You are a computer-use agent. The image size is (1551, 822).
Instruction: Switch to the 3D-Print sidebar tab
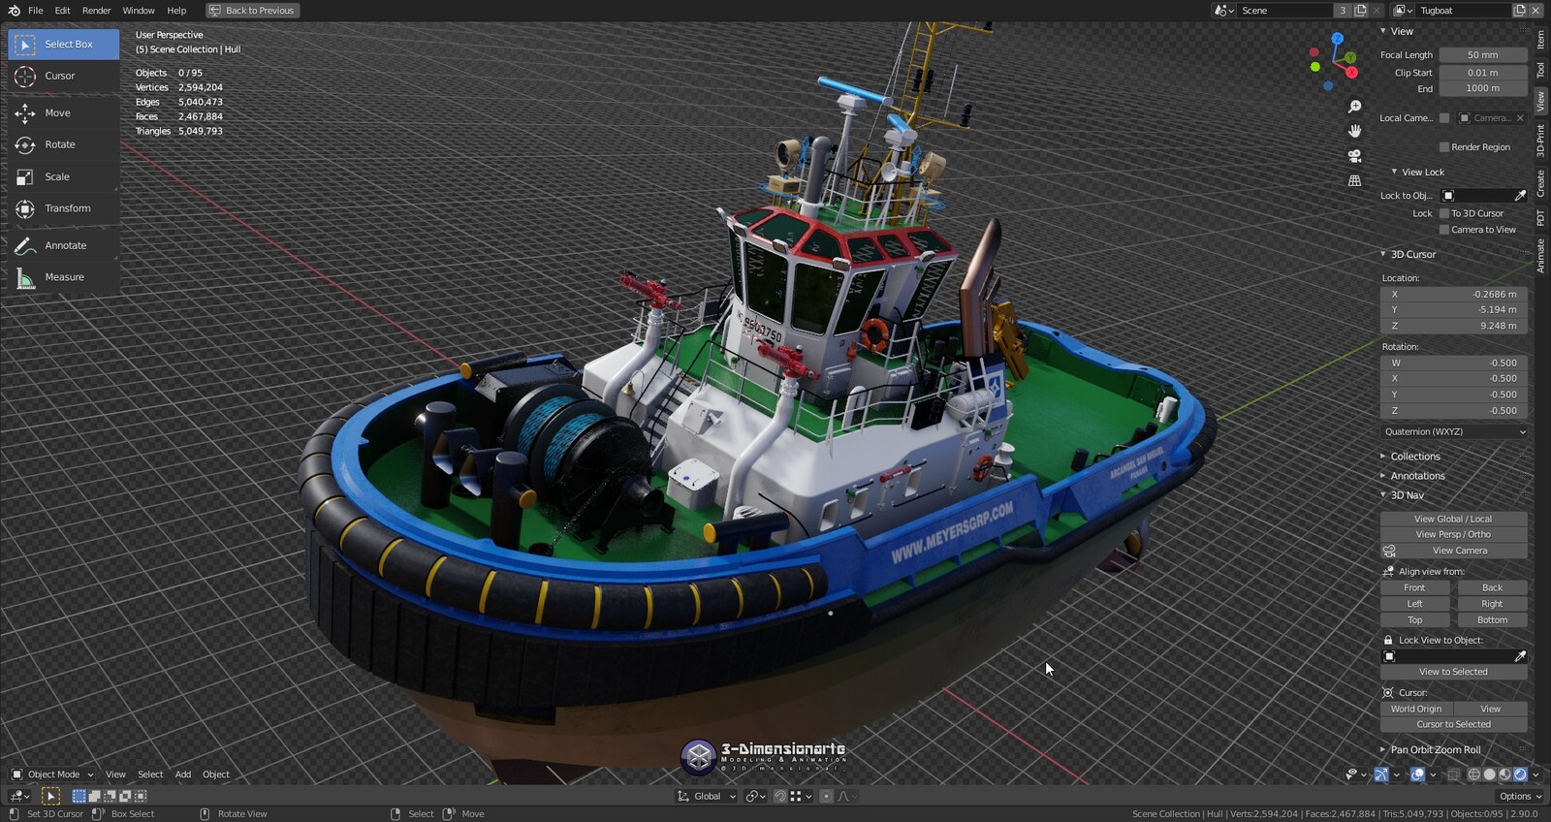click(x=1540, y=141)
